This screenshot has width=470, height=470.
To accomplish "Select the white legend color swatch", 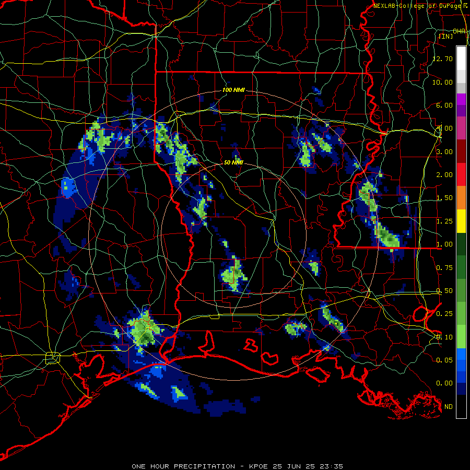I will [461, 58].
